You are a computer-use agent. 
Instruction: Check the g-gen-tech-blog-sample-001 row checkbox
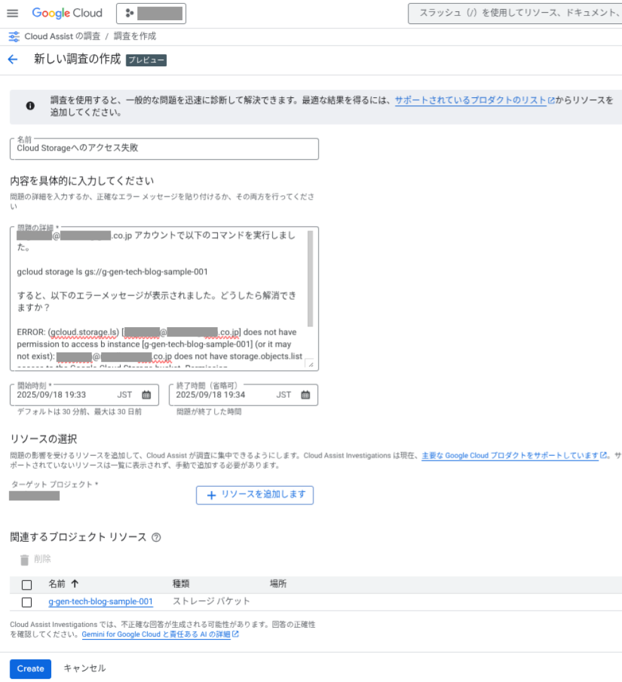pos(27,602)
